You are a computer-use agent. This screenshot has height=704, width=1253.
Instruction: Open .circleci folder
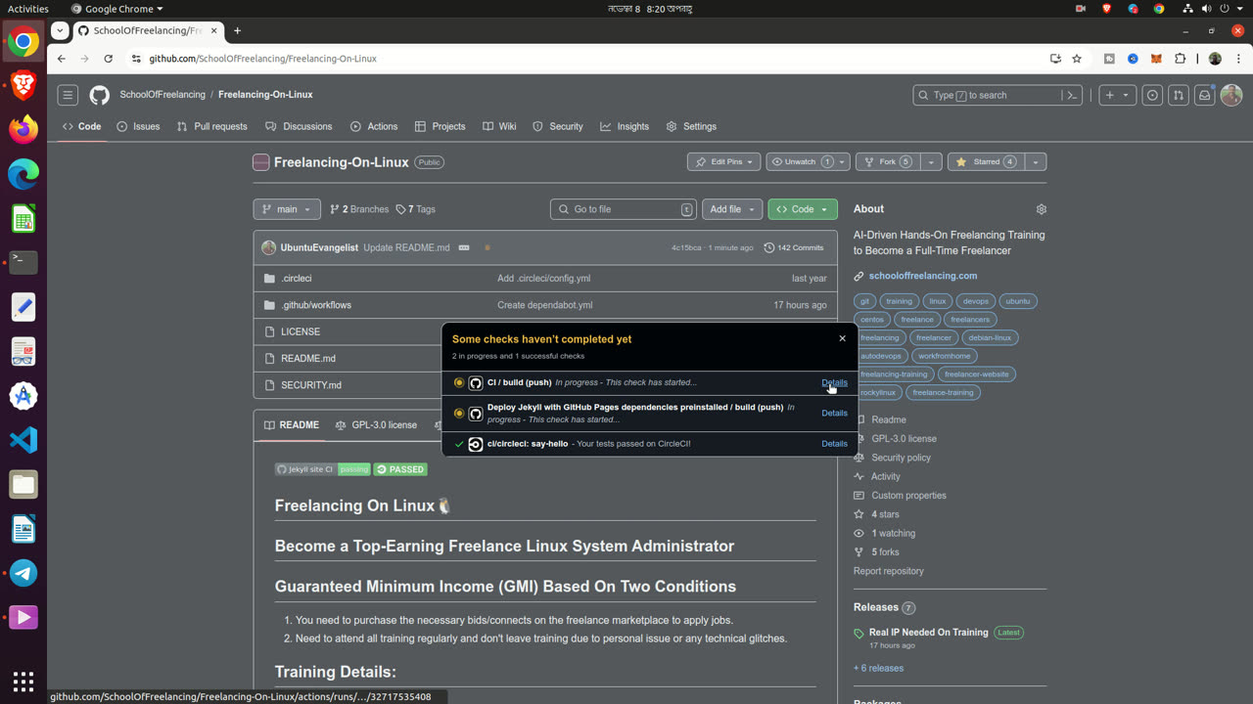[x=297, y=279]
